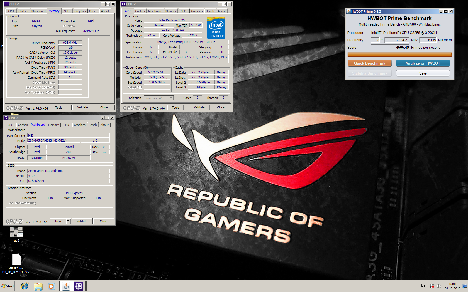The height and width of the screenshot is (292, 468).
Task: Launch Internet Explorer from the taskbar
Action: [x=25, y=286]
